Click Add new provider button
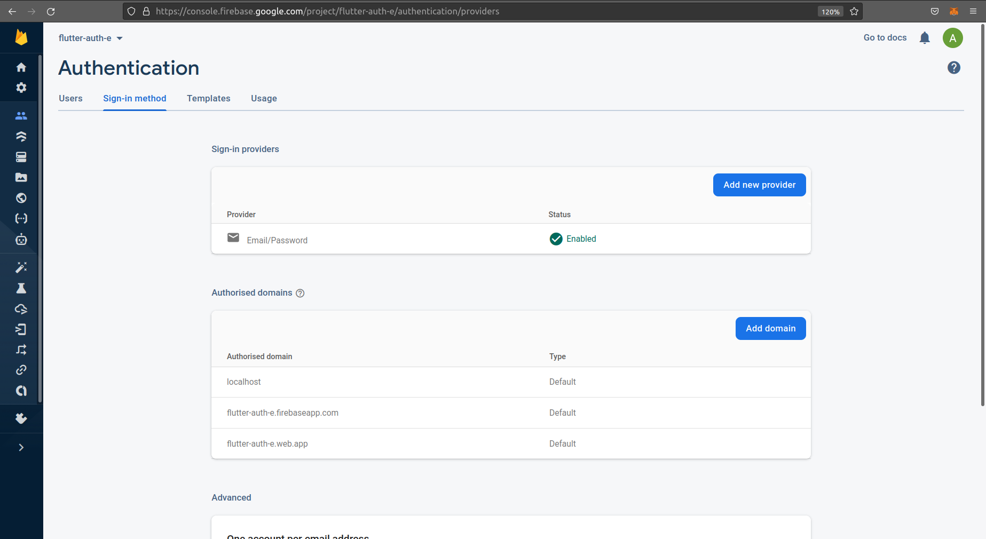The height and width of the screenshot is (539, 986). [759, 185]
